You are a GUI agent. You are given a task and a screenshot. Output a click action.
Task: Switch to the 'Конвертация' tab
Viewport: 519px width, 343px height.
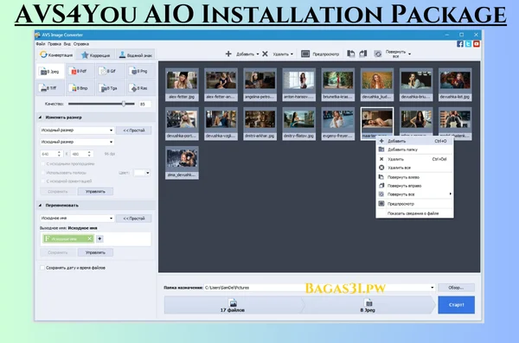tap(56, 54)
